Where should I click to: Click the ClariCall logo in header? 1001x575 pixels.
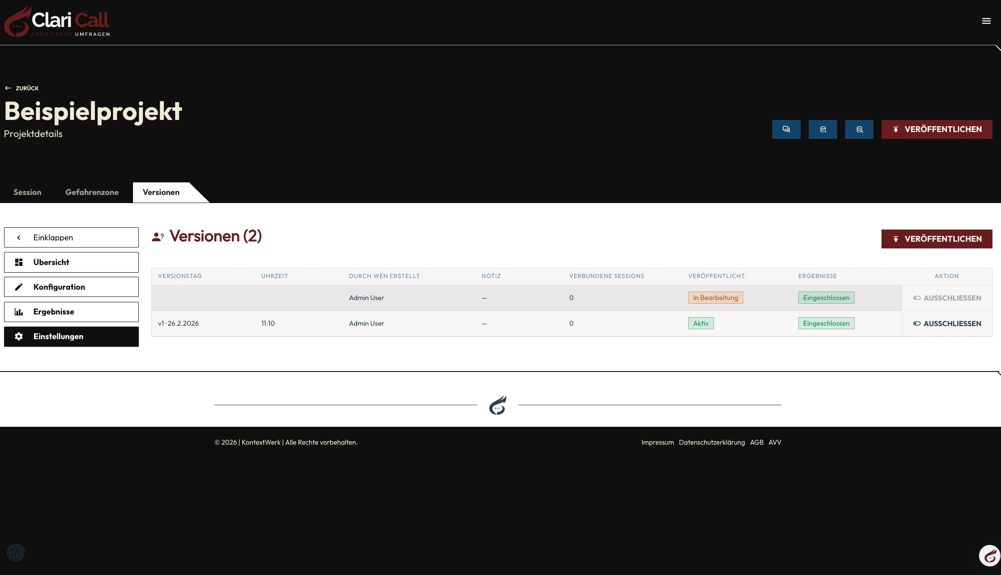tap(57, 22)
